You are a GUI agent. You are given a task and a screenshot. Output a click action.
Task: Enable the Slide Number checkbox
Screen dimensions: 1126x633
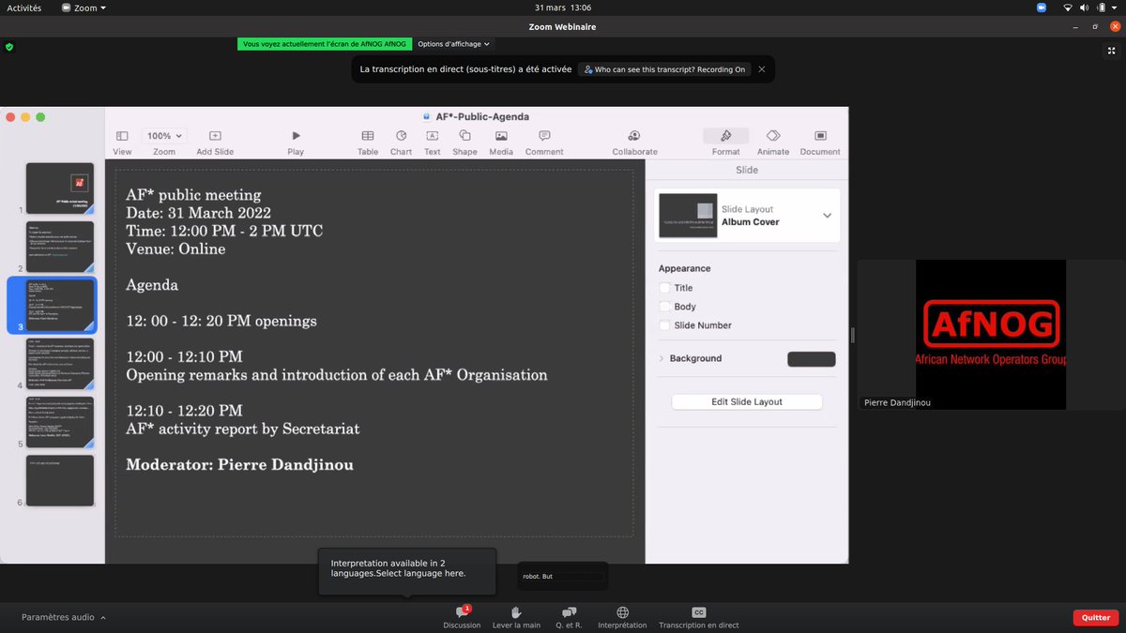click(x=665, y=325)
